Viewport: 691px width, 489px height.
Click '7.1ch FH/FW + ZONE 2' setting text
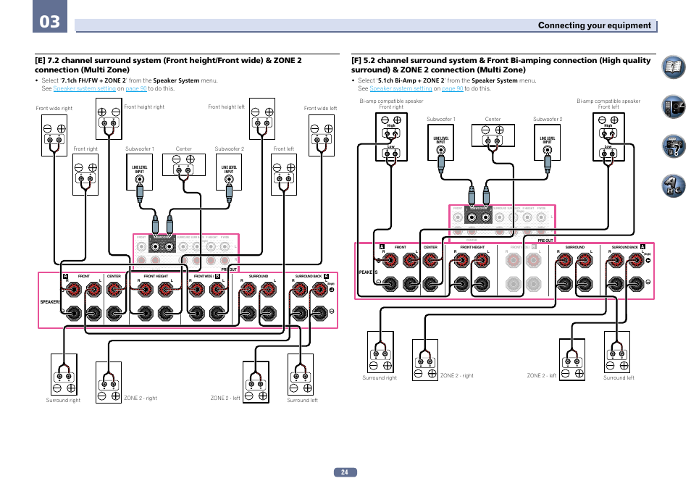94,80
